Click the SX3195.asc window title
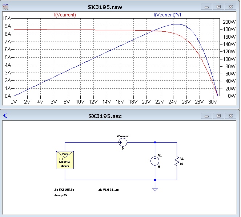 tap(105, 116)
